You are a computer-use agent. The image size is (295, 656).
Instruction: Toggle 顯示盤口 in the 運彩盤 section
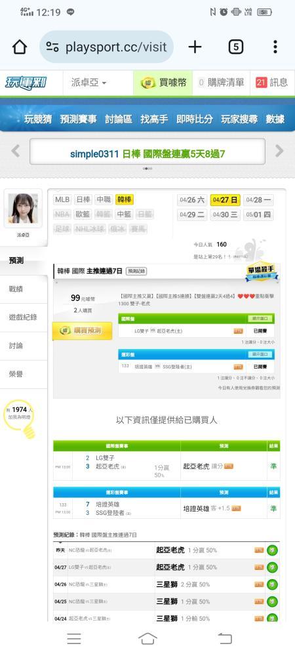point(260,354)
